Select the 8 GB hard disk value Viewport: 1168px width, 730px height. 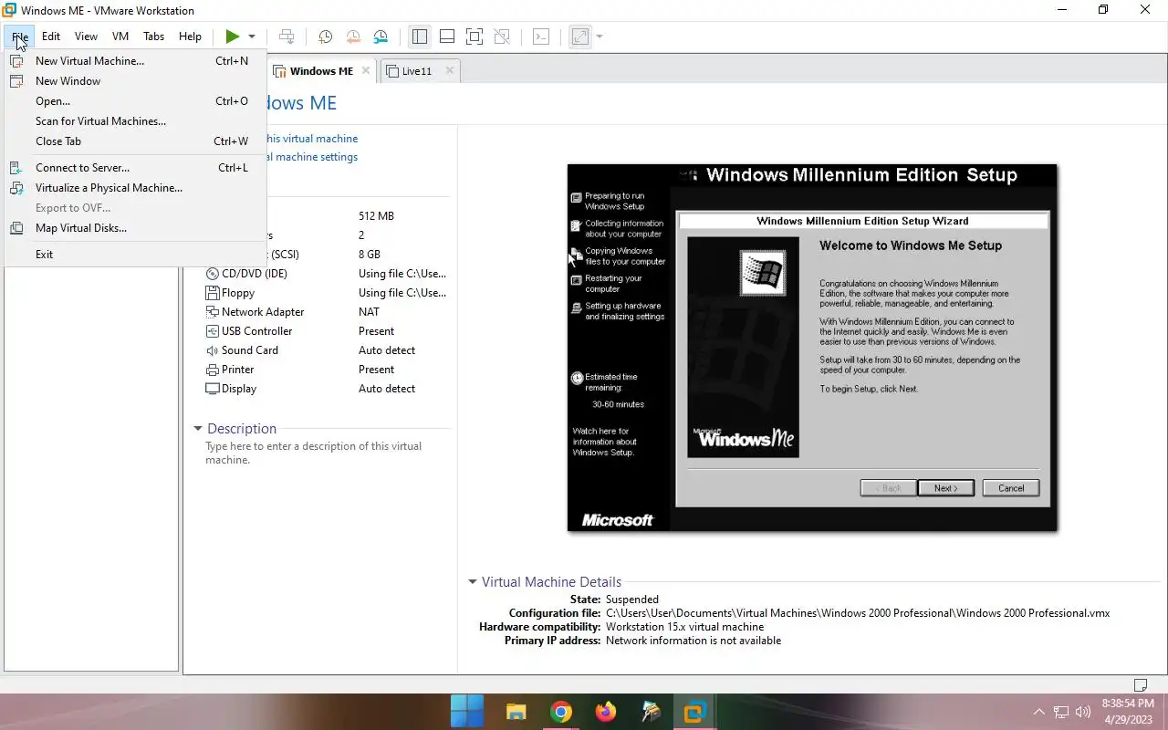(x=370, y=255)
